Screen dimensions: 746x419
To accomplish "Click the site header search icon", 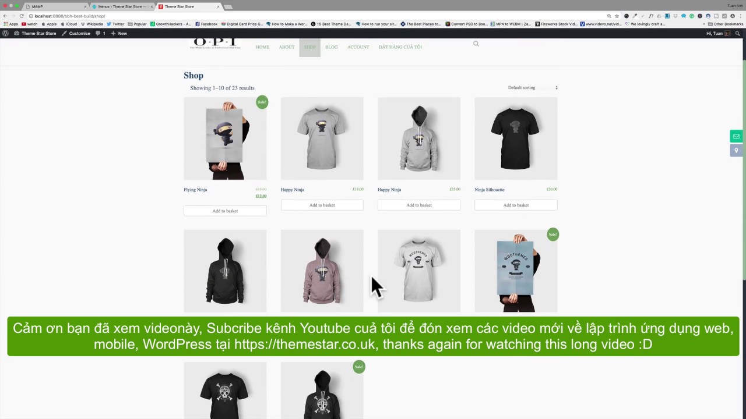I will [x=476, y=44].
